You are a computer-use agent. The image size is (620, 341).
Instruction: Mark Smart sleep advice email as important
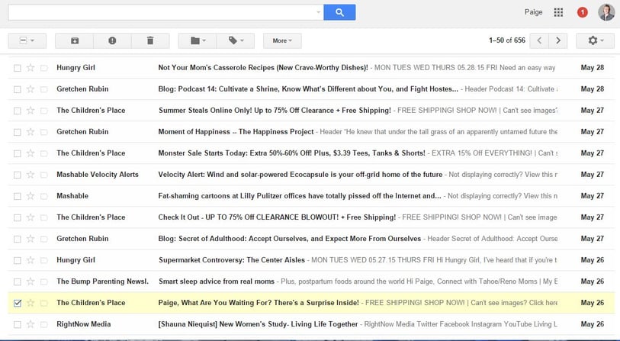(x=44, y=281)
